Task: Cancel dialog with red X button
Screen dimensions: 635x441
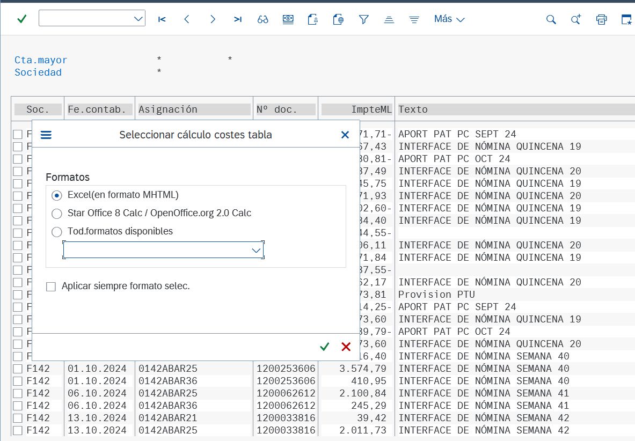Action: tap(346, 347)
